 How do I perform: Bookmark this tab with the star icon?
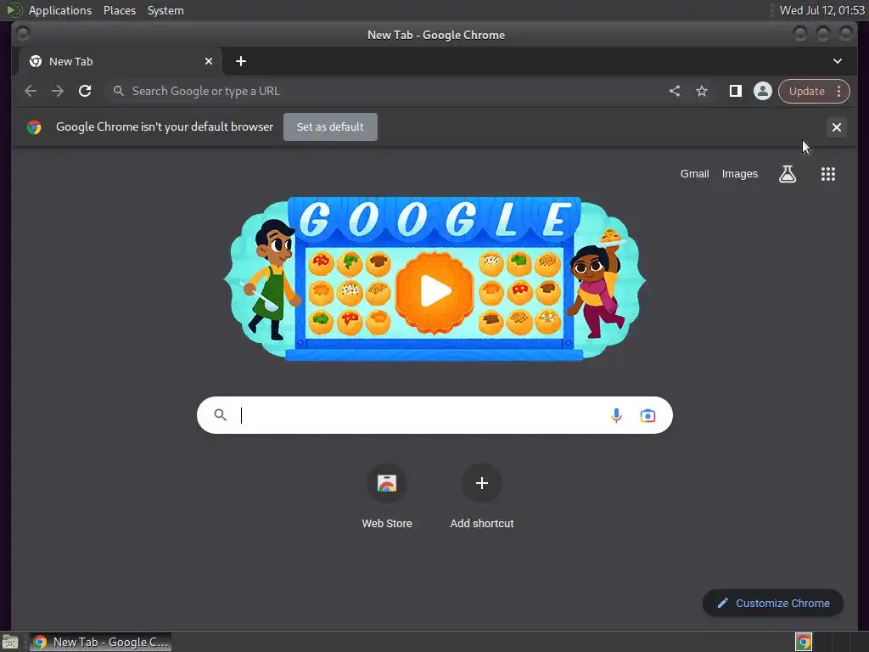[702, 91]
